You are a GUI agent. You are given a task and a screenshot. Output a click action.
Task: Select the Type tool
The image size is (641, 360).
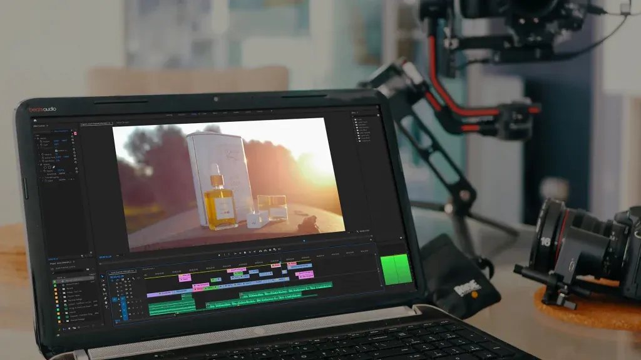(x=106, y=307)
